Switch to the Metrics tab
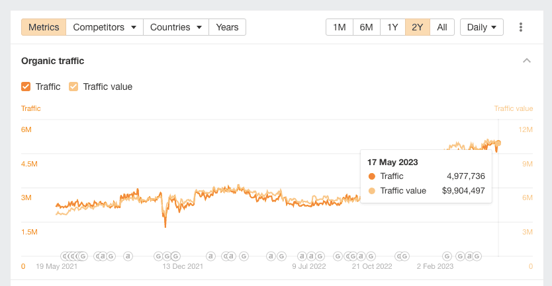Image resolution: width=552 pixels, height=286 pixels. point(44,27)
